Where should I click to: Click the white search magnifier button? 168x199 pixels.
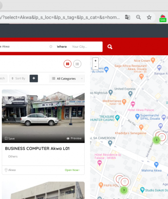coord(110,47)
